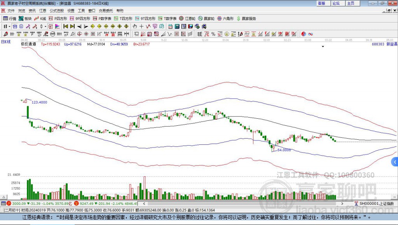Click the colored gradient triangle icon
The height and width of the screenshot is (225, 398).
(x=58, y=26)
